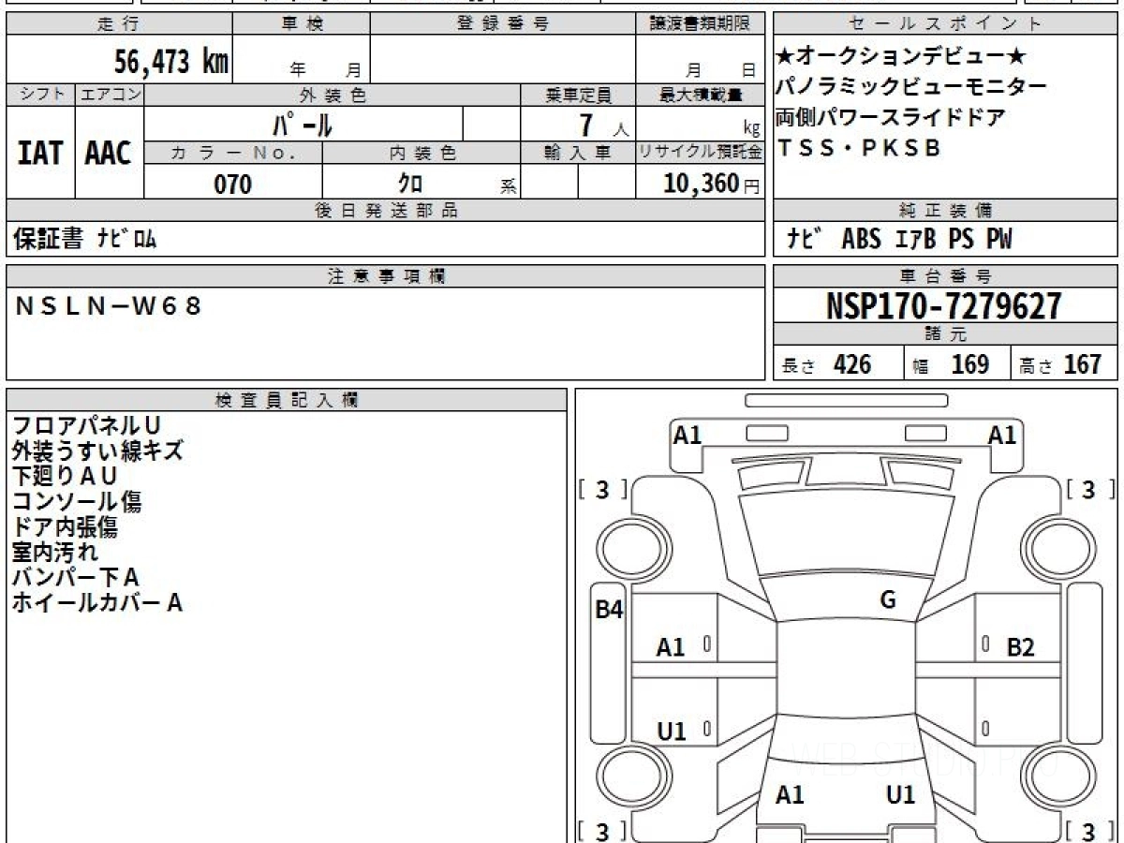Click the note text NSLN-W68
The image size is (1124, 843).
click(109, 304)
